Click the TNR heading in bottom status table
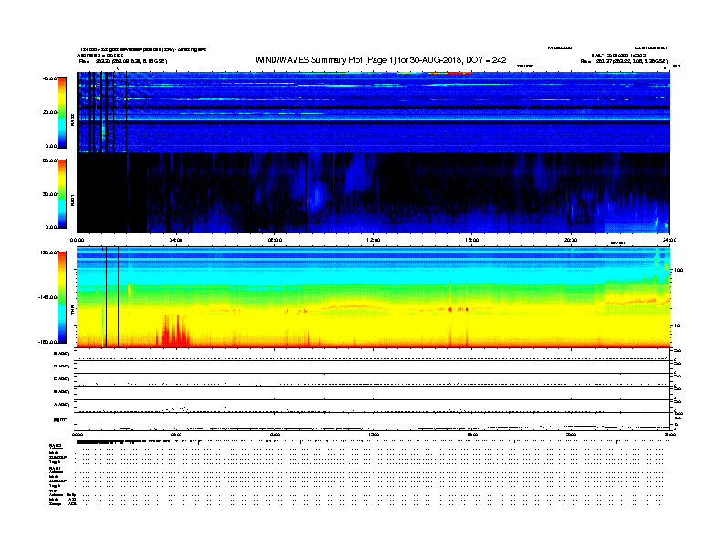 [53, 491]
